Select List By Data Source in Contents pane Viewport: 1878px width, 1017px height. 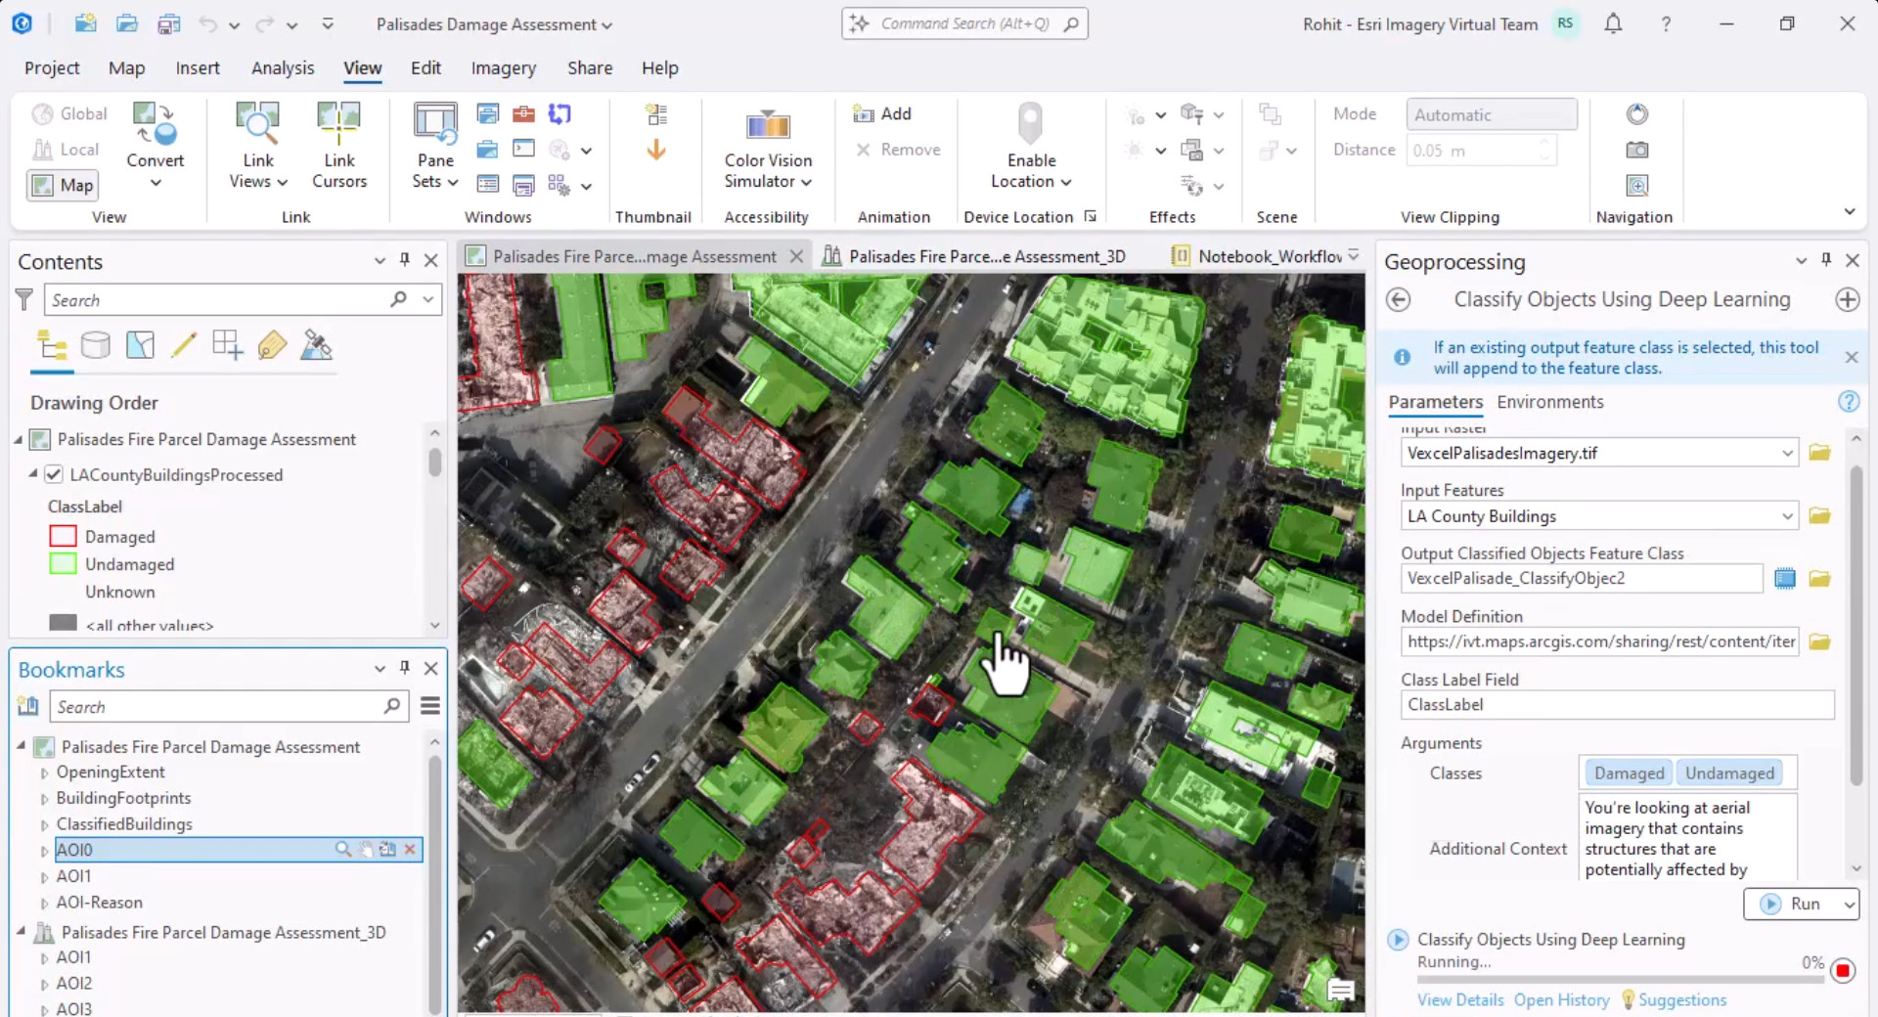tap(95, 345)
